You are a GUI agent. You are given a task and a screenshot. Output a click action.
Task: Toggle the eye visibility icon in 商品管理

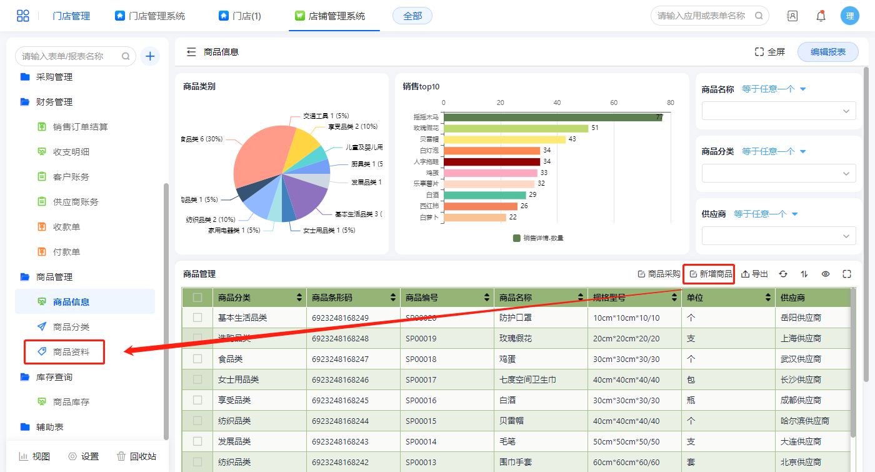coord(826,274)
